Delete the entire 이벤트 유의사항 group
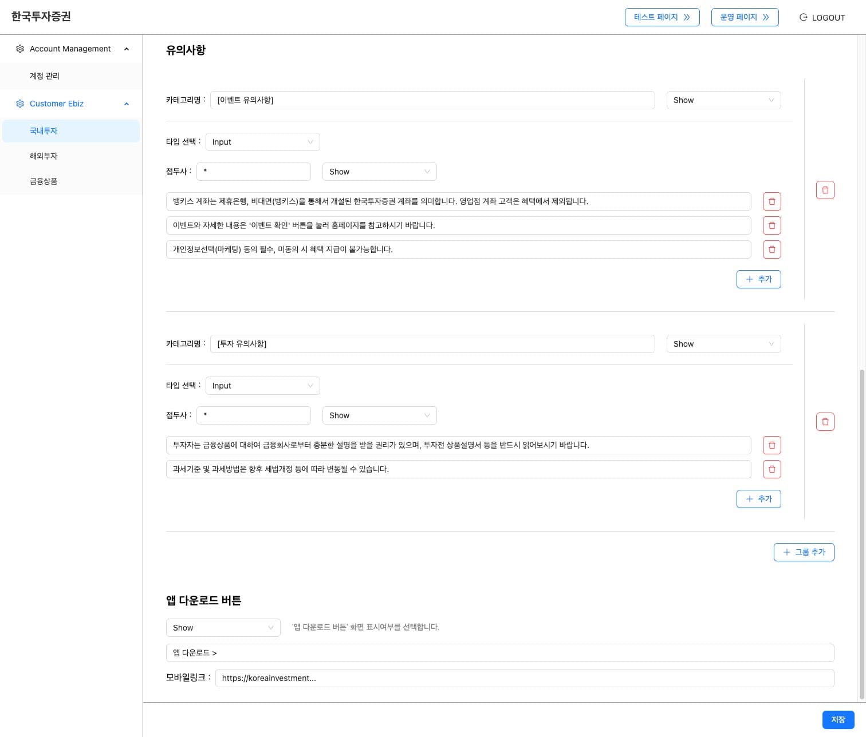 click(x=825, y=190)
